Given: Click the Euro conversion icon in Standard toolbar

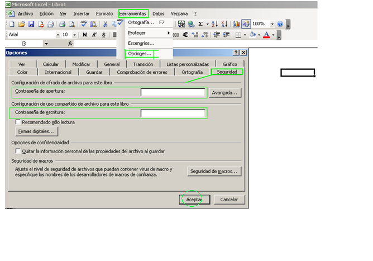Looking at the screenshot, I should coord(181,24).
